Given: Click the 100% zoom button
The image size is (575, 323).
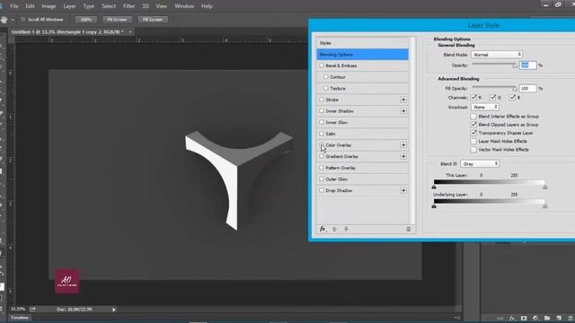Looking at the screenshot, I should coord(86,20).
